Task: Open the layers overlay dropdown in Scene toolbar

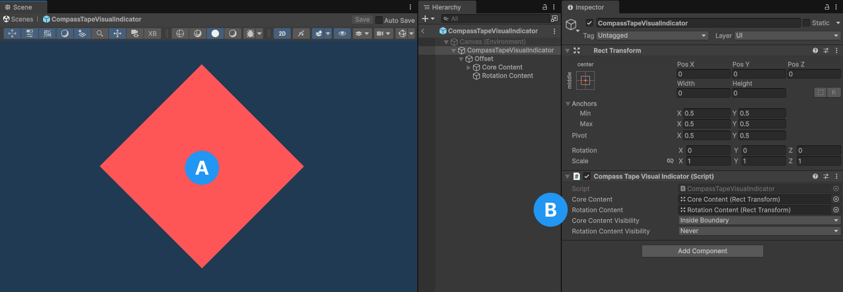Action: (362, 33)
